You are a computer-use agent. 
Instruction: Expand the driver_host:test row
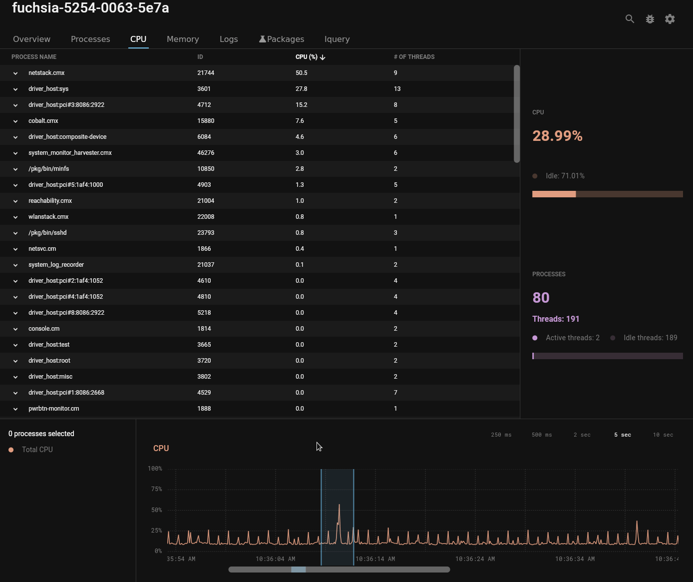coord(15,345)
